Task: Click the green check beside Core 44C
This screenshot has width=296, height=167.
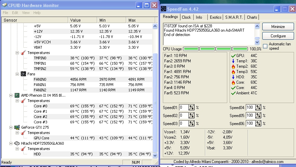Action: 233,88
